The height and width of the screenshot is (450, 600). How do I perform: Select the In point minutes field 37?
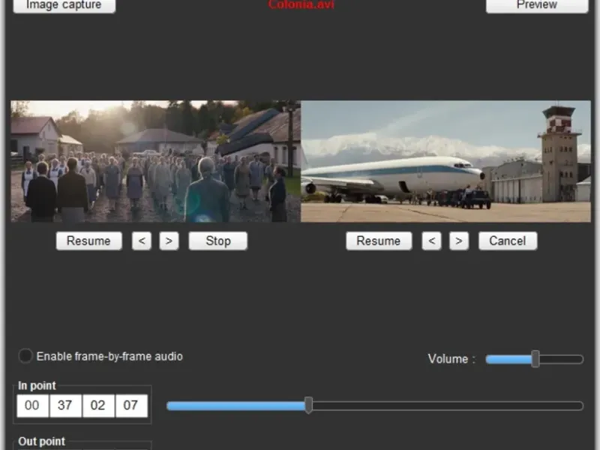tap(65, 406)
